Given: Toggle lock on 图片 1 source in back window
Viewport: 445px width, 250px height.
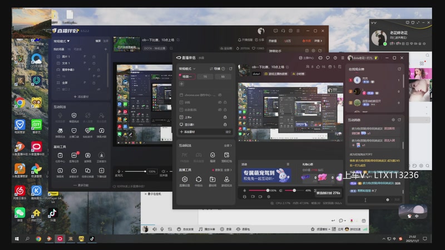Looking at the screenshot, I should (x=93, y=57).
